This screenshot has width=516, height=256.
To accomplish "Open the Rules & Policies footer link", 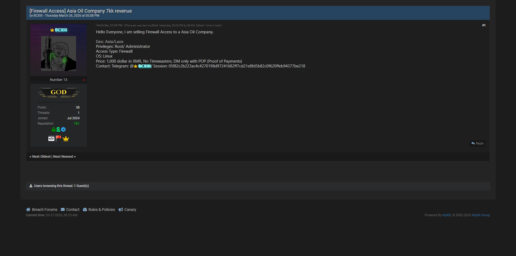I will [x=102, y=210].
